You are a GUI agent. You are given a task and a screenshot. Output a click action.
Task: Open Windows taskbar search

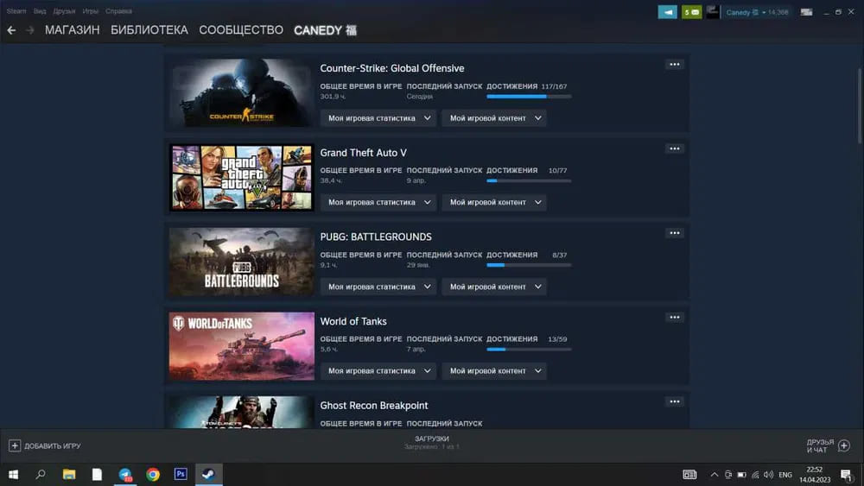coord(41,474)
